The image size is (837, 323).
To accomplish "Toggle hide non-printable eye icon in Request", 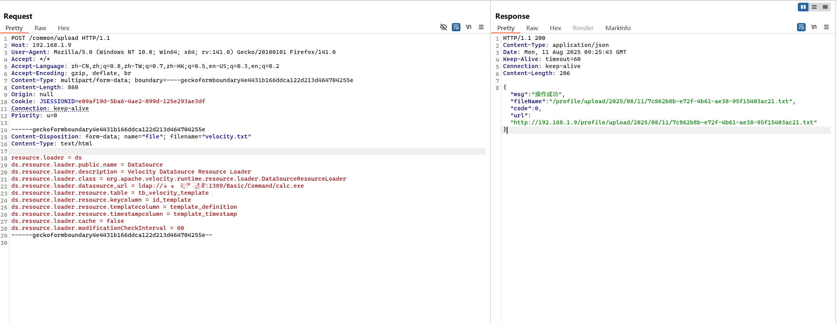I will click(444, 27).
